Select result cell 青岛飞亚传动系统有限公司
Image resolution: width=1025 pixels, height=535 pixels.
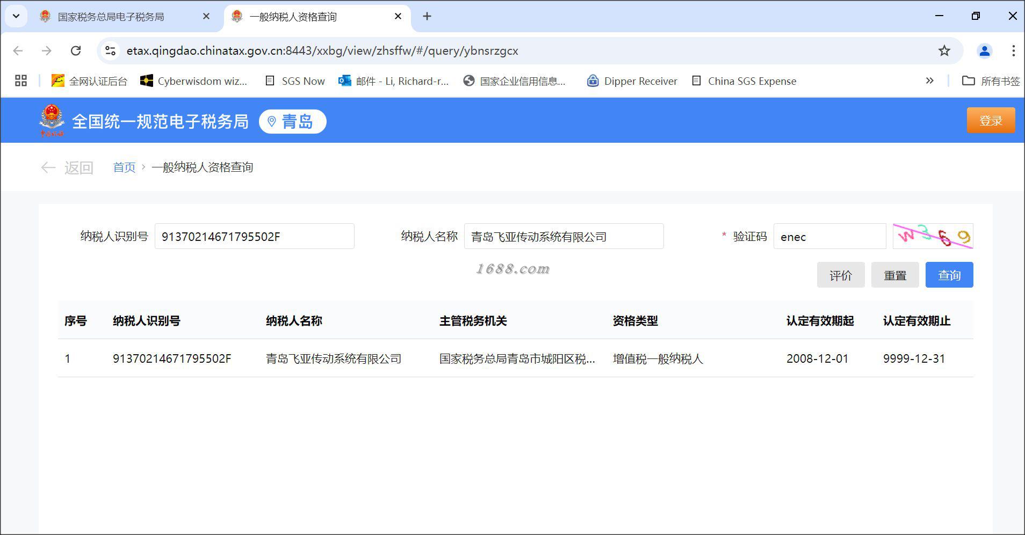(x=334, y=358)
